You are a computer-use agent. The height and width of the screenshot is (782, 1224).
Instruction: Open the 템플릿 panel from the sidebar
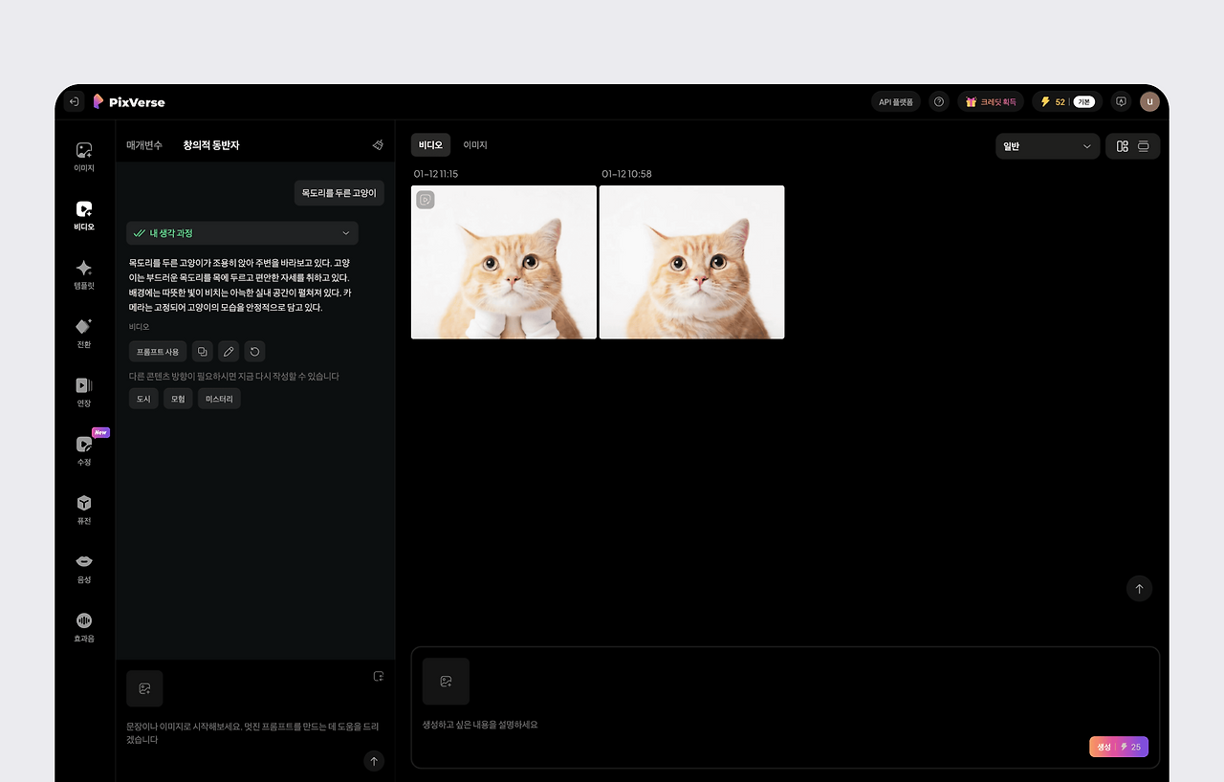[x=83, y=274]
